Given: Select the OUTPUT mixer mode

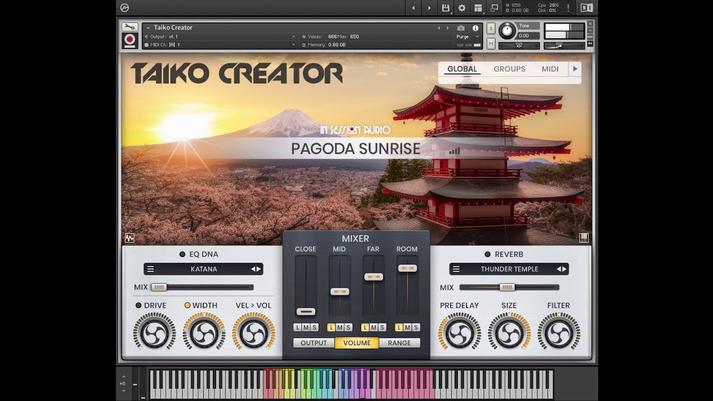Looking at the screenshot, I should [314, 343].
